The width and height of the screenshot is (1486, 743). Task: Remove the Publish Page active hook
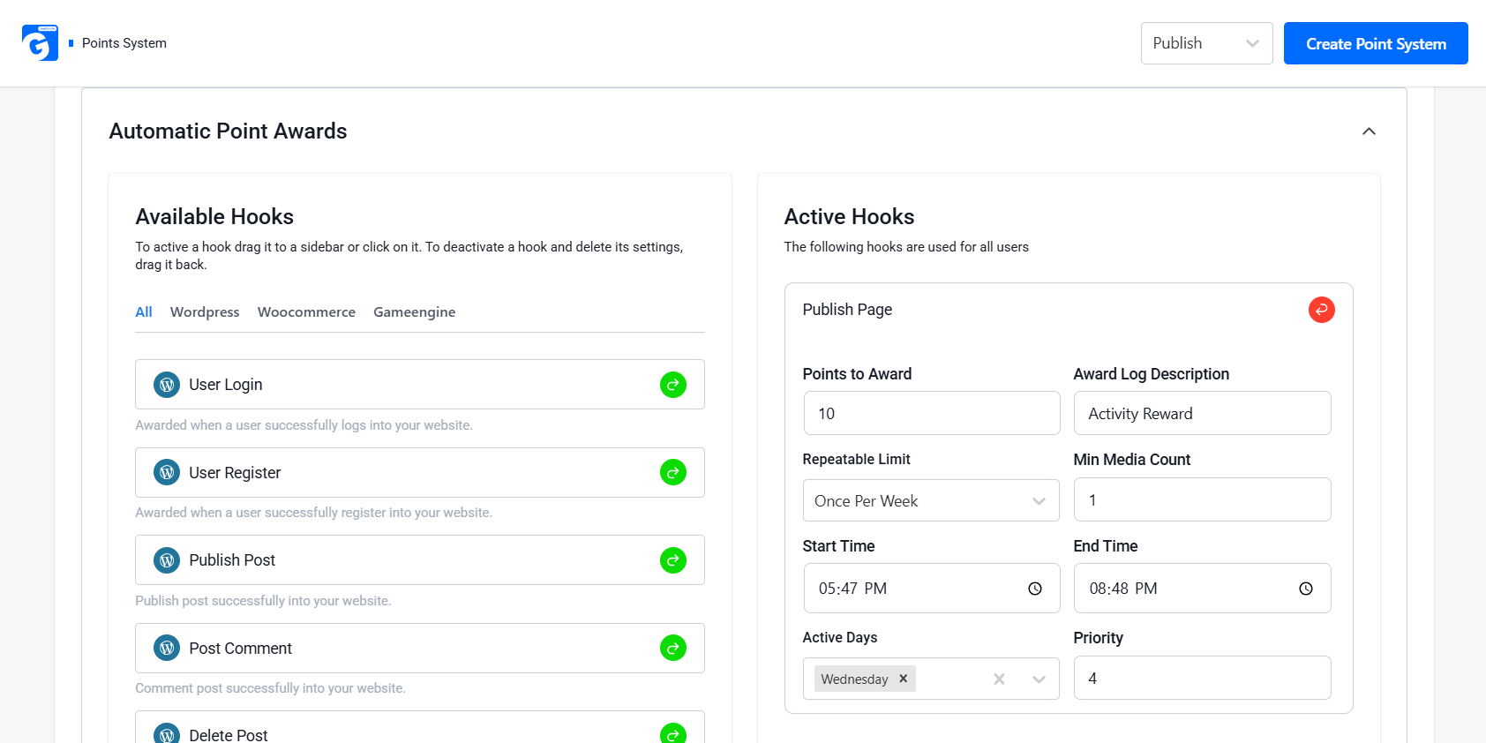pos(1321,310)
